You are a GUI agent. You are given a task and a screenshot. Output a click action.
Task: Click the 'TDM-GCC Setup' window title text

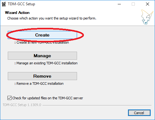pyautogui.click(x=21, y=4)
